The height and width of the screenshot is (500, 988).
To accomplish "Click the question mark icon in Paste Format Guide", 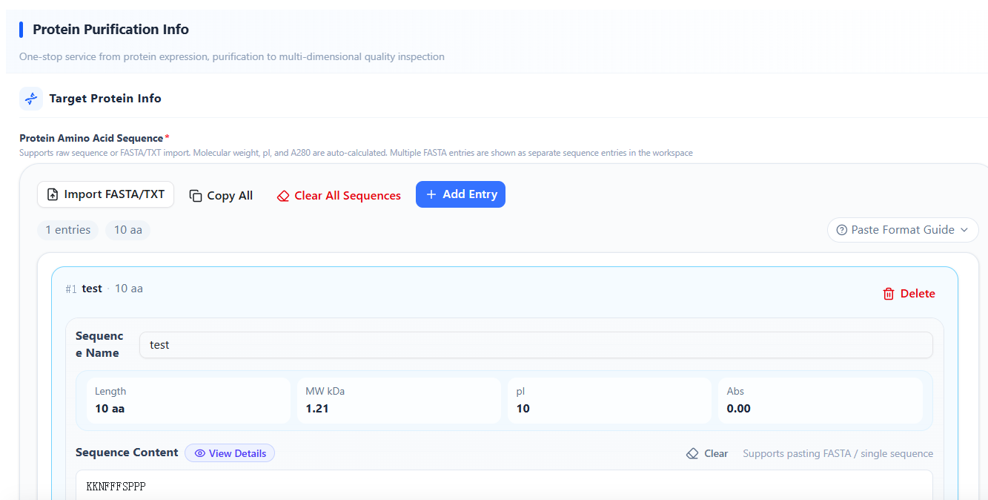I will [842, 230].
